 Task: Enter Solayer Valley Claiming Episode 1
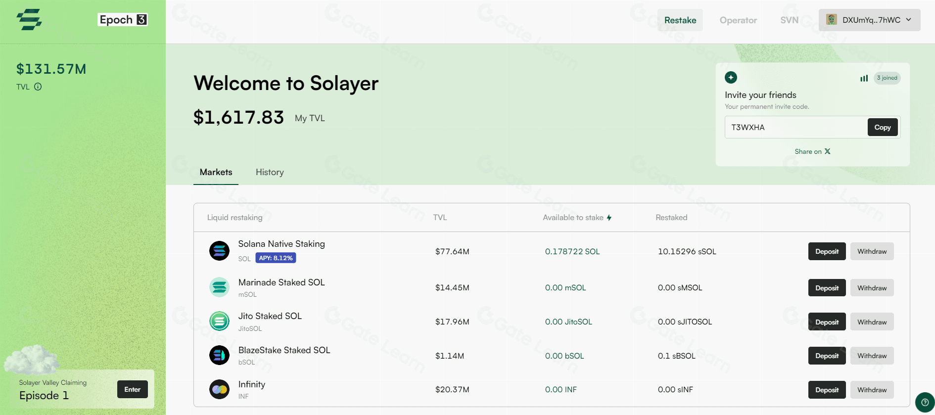tap(132, 389)
